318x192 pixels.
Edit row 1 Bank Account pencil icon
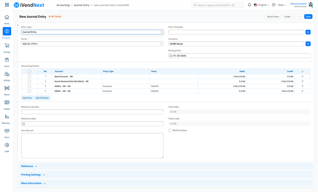(302, 76)
